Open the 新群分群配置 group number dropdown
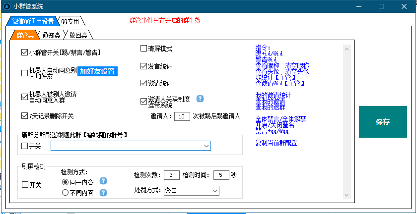 tap(206, 146)
